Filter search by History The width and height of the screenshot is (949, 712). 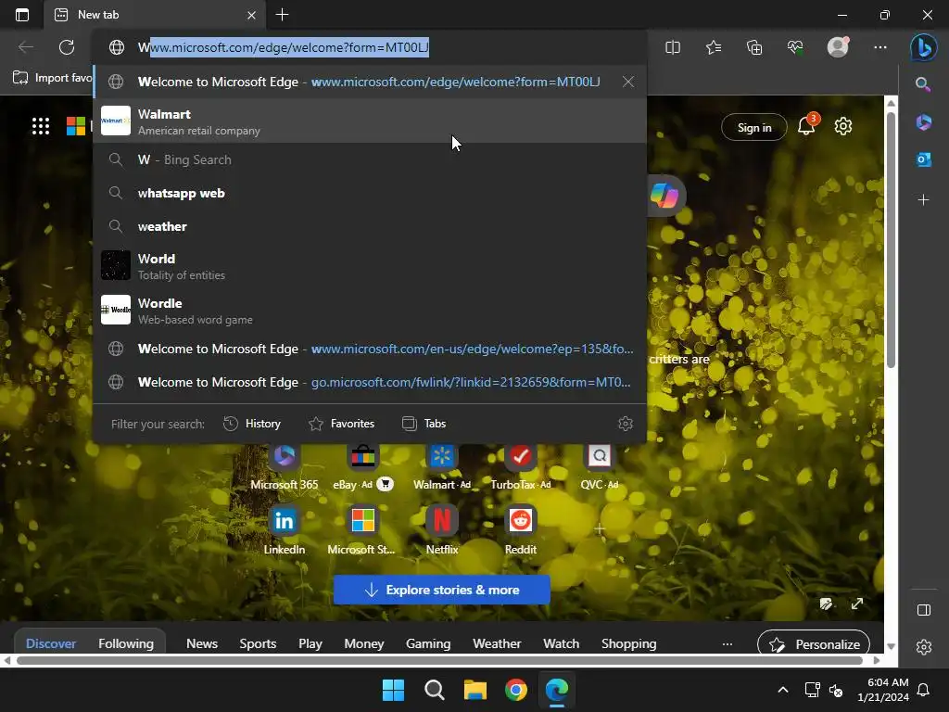coord(252,424)
